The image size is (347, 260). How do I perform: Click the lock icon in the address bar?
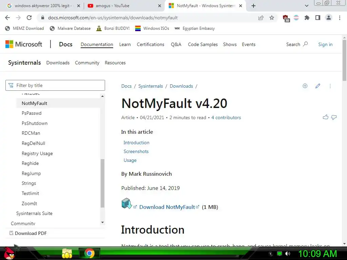click(x=43, y=18)
